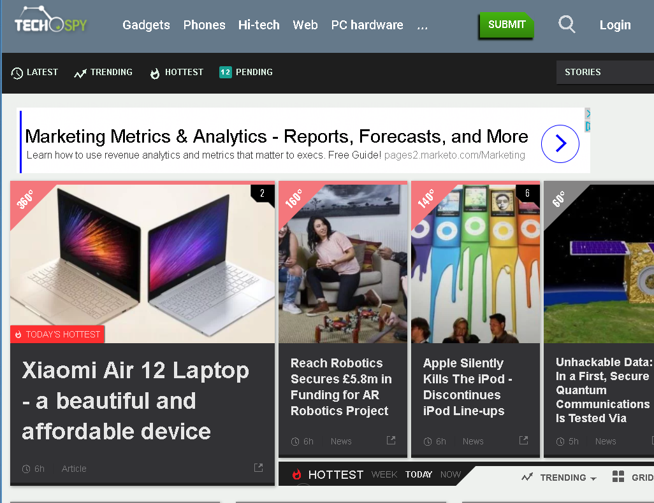Click external link icon on Apple iPod card
Viewport: 654px width, 503px height.
pyautogui.click(x=523, y=441)
